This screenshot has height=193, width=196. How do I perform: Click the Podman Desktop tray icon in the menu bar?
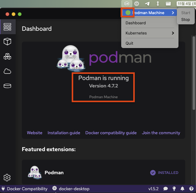point(127,4)
